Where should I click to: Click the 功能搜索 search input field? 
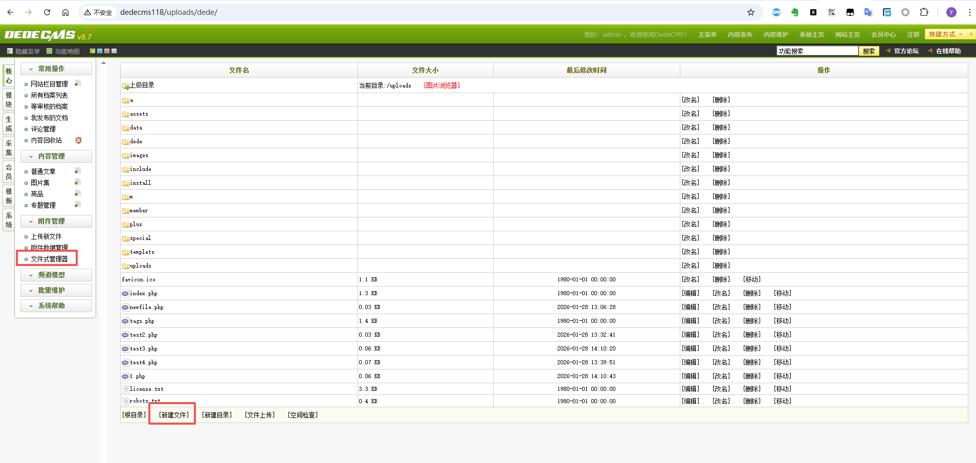tap(817, 51)
